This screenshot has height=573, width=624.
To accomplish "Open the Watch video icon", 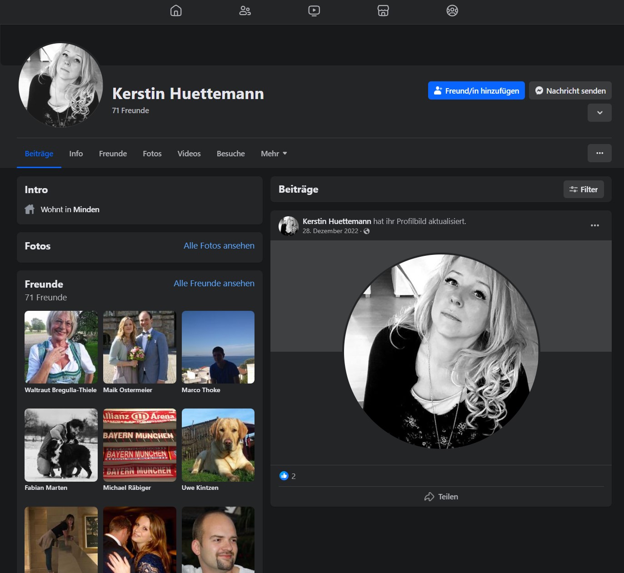I will pos(314,10).
